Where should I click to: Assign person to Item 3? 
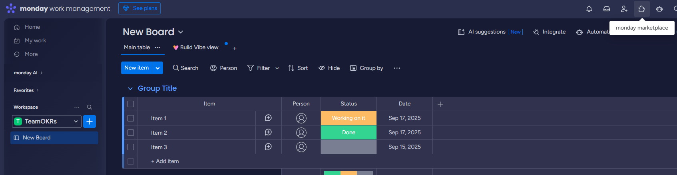pyautogui.click(x=301, y=147)
